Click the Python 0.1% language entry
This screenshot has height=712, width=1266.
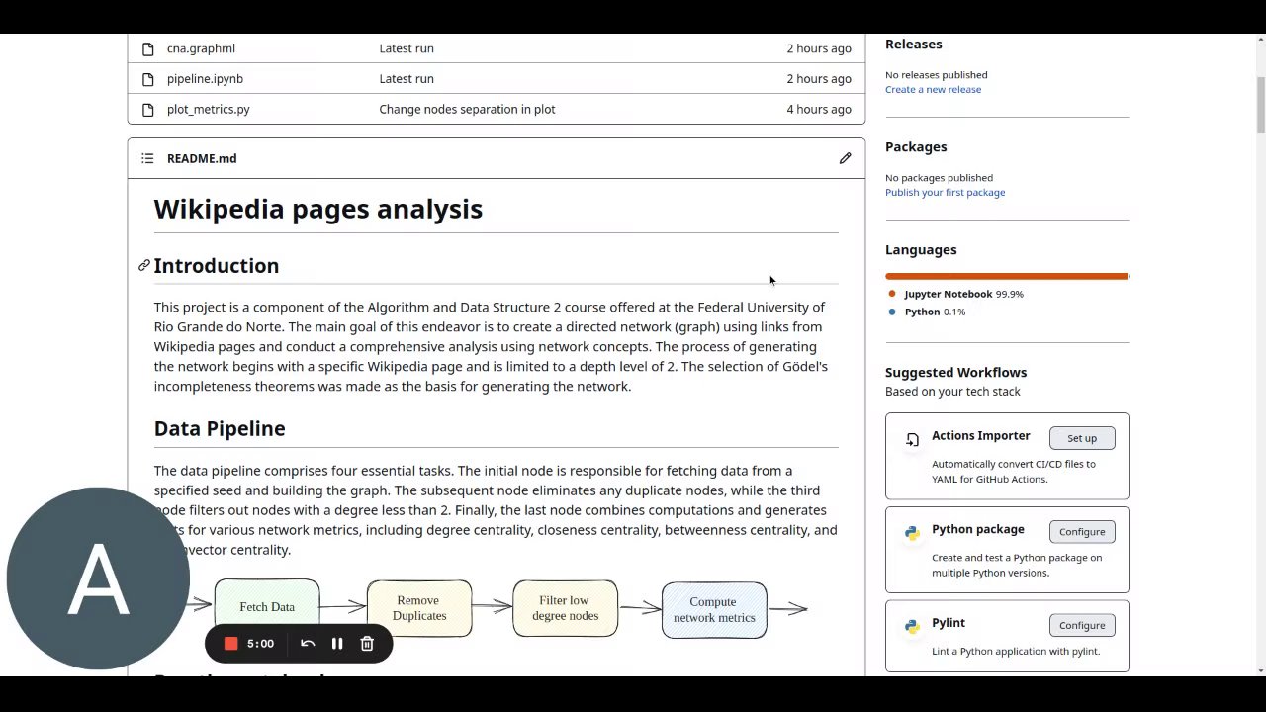[x=935, y=311]
